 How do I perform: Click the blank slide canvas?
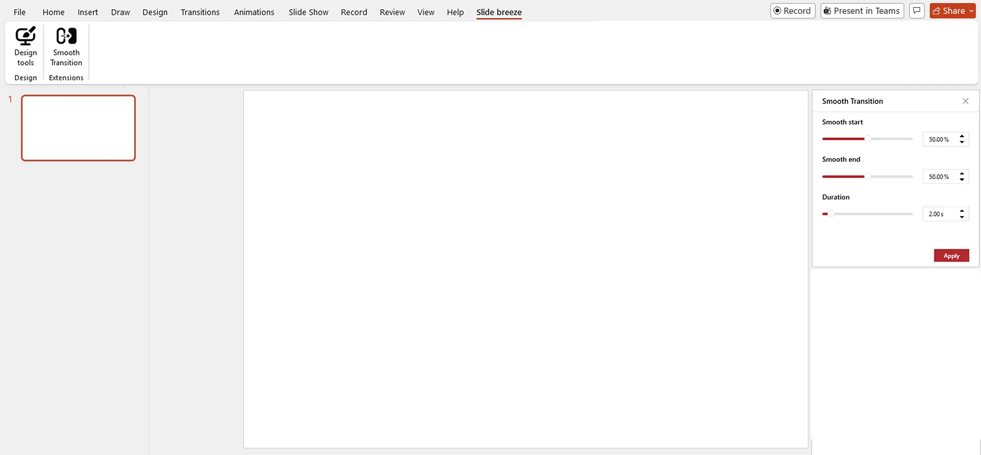point(526,269)
